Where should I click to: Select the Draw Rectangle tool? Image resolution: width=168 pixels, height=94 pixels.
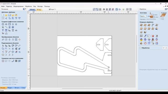click(x=9, y=24)
